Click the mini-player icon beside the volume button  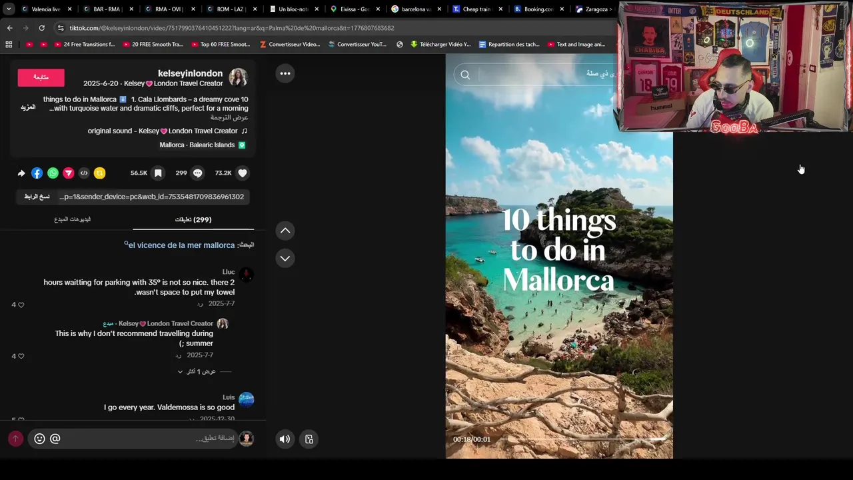tap(309, 439)
